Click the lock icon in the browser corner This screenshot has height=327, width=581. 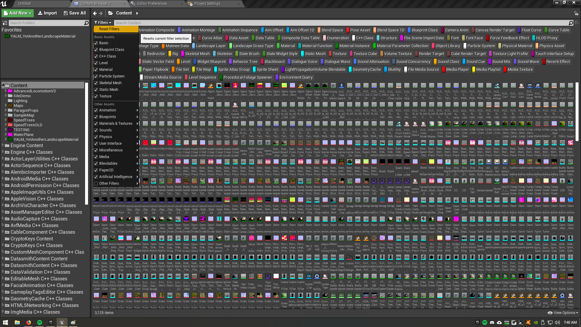(576, 13)
